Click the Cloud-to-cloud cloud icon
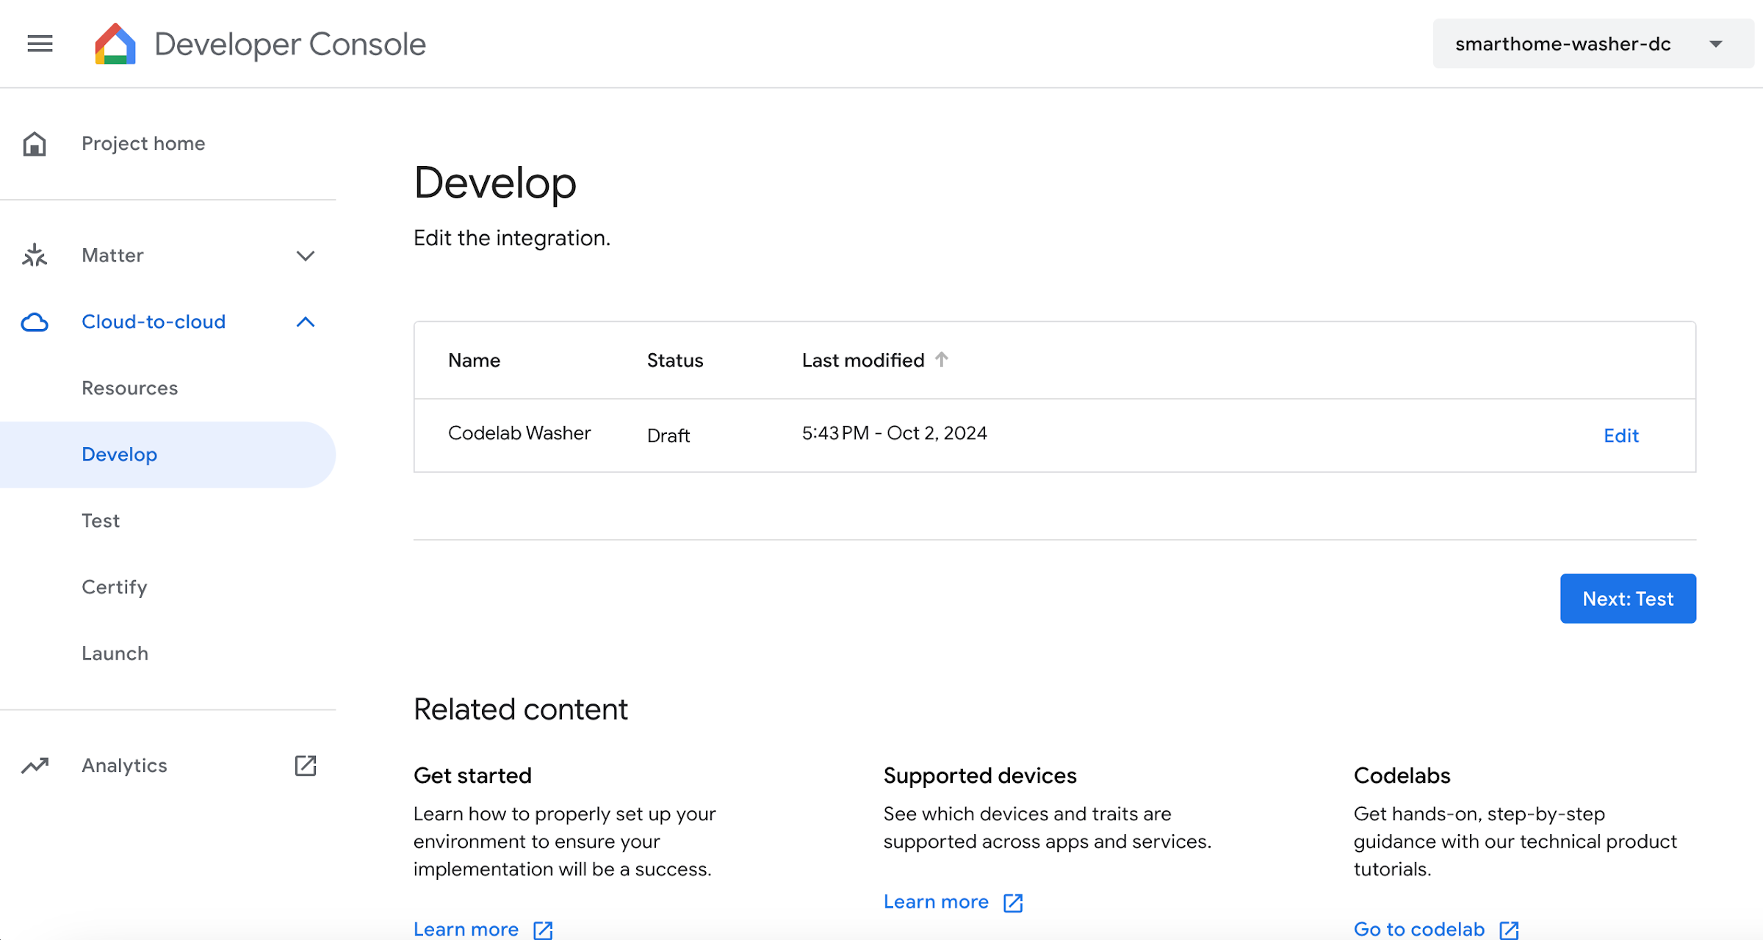The width and height of the screenshot is (1763, 940). [x=34, y=321]
